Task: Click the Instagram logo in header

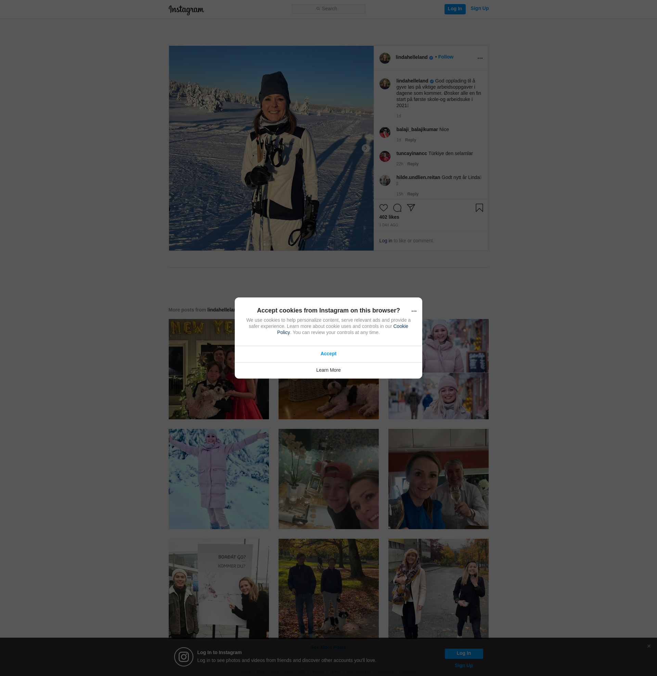Action: pyautogui.click(x=186, y=10)
